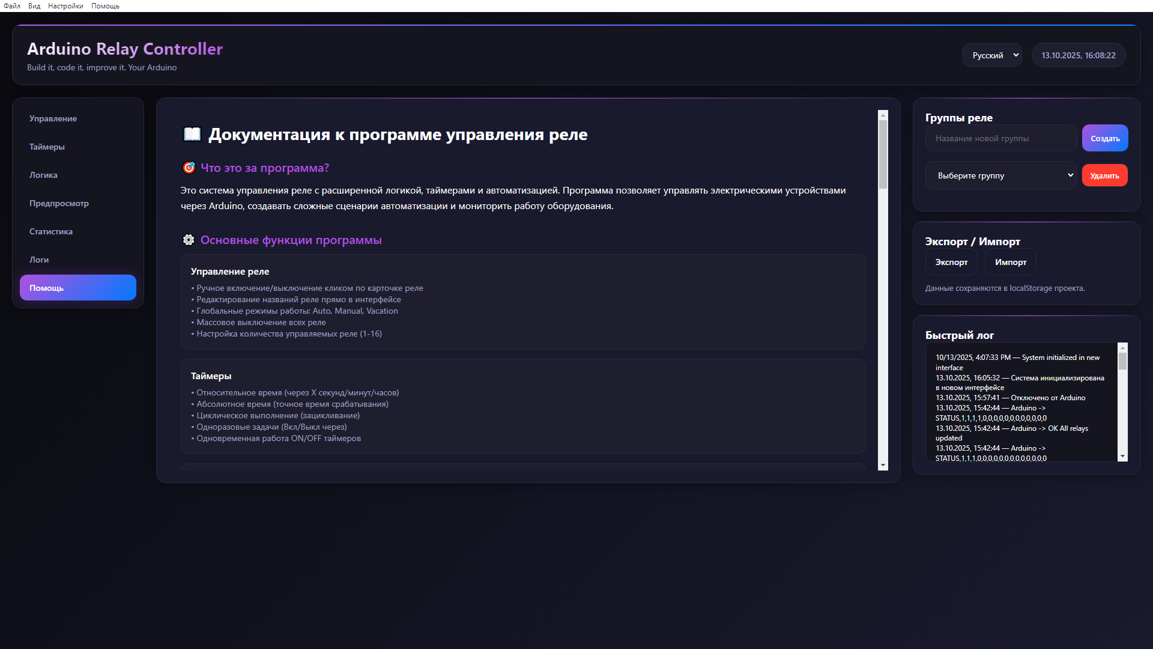Expand the 'Выберите группу' dropdown
The width and height of the screenshot is (1153, 649).
click(1000, 175)
